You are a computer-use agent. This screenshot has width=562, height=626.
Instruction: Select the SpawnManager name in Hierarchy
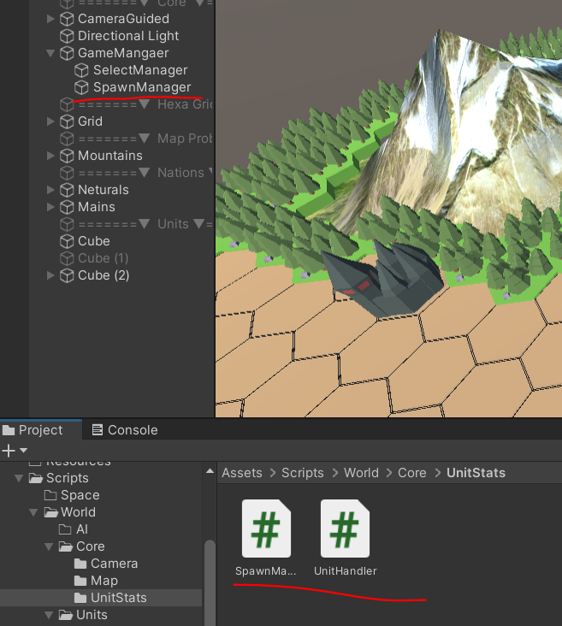[142, 87]
